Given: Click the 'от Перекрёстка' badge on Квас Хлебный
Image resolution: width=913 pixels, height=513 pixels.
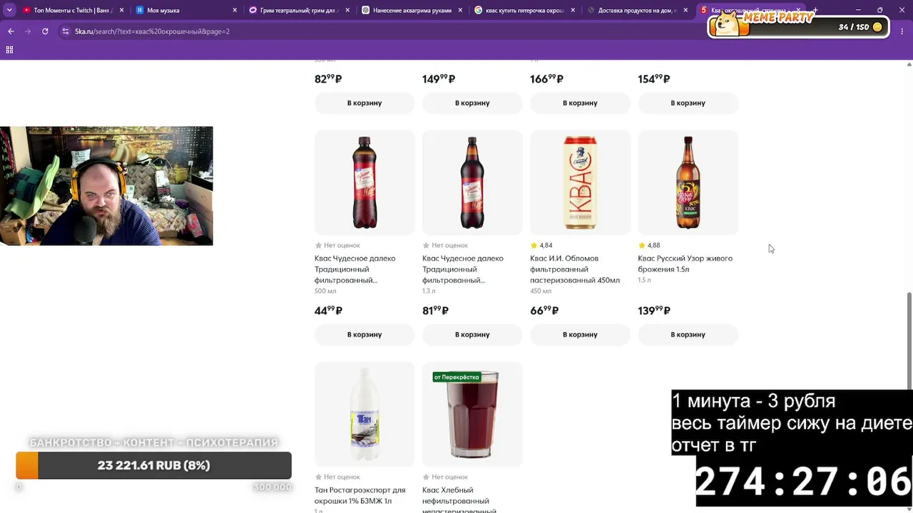Looking at the screenshot, I should point(456,377).
